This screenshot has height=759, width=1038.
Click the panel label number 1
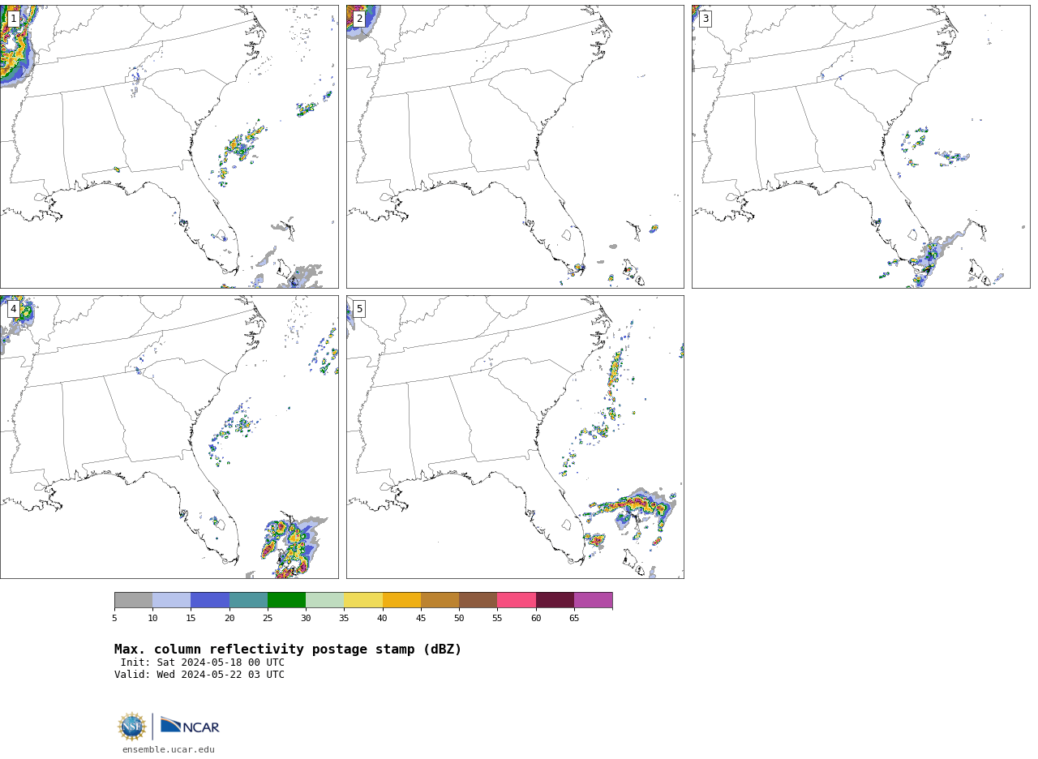pyautogui.click(x=13, y=19)
